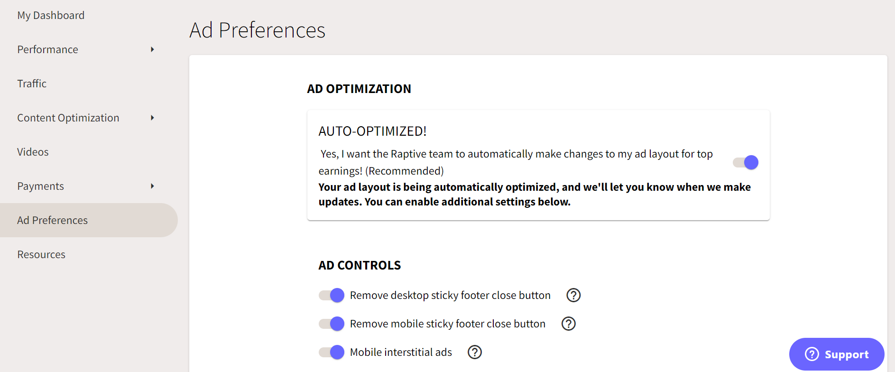
Task: Click the question mark in Support button
Action: pyautogui.click(x=812, y=354)
